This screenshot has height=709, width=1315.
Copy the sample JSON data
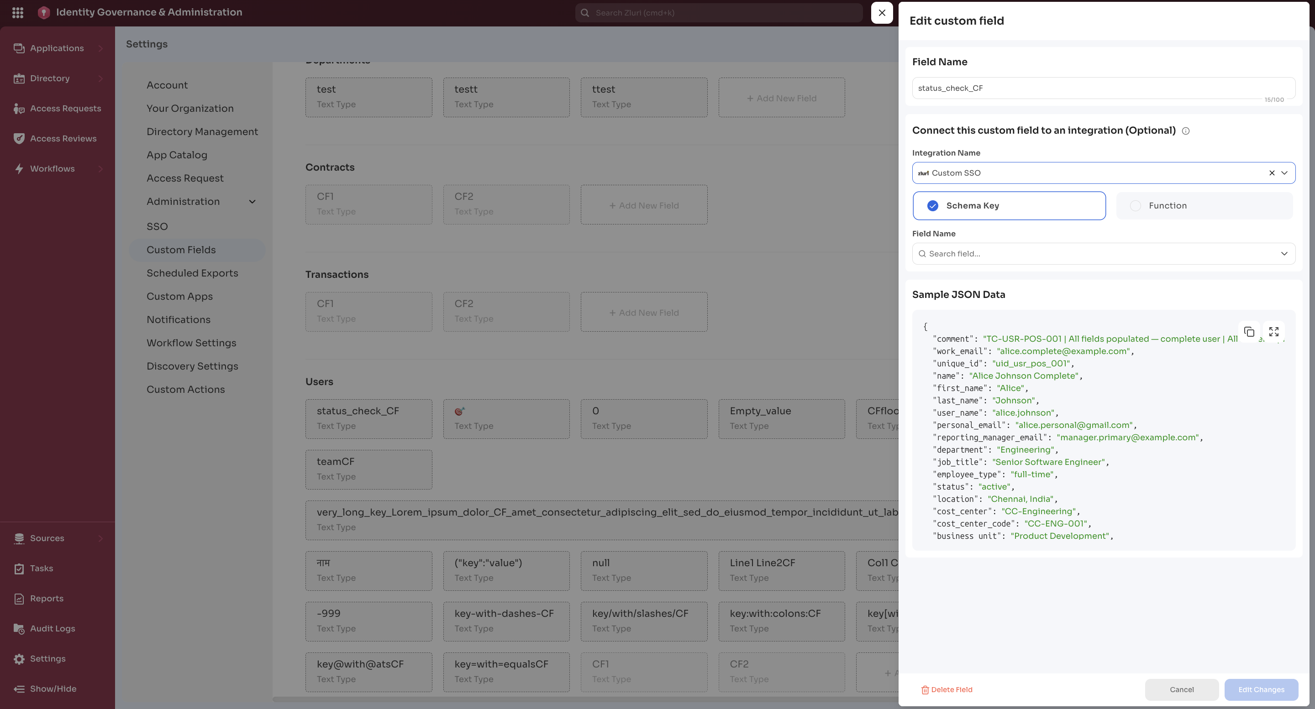pyautogui.click(x=1249, y=332)
